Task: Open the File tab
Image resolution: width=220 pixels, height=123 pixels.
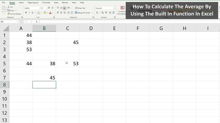Action: [x=3, y=2]
